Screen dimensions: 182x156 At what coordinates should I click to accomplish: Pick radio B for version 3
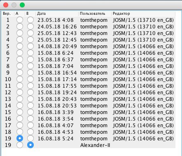30,33
